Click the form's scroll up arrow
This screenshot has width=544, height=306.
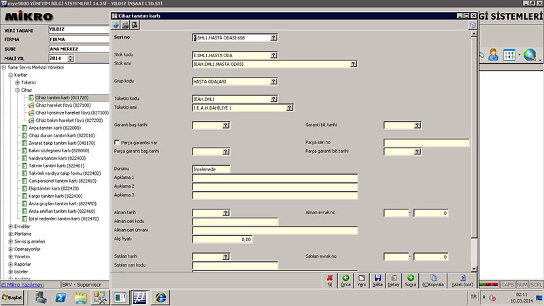click(x=474, y=34)
